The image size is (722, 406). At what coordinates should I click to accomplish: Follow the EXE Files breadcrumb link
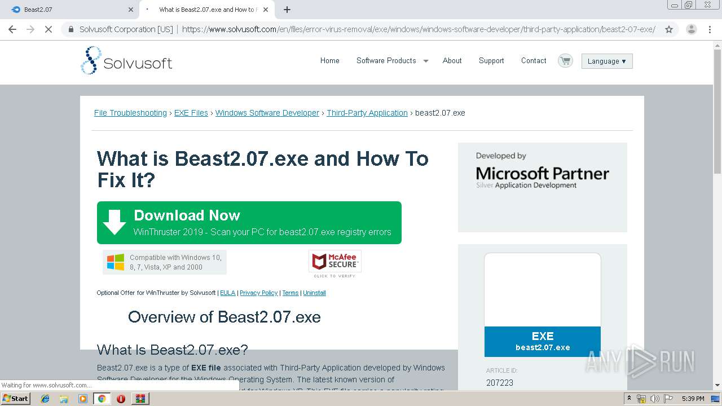[x=191, y=113]
